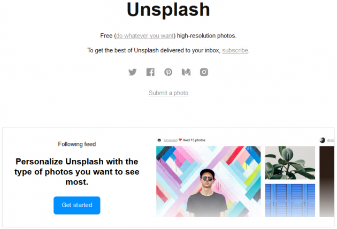Open the blue shutters photo thumbnail
This screenshot has width=337, height=229.
coord(290,201)
